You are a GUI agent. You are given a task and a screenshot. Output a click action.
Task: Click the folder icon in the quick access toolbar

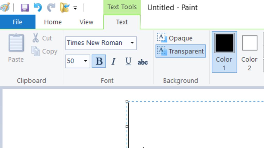coord(64,7)
